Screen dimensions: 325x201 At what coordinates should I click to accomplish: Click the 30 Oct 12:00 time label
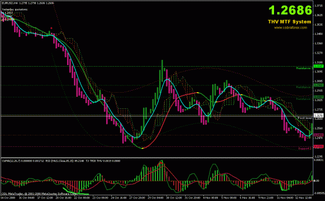[x=174, y=198]
